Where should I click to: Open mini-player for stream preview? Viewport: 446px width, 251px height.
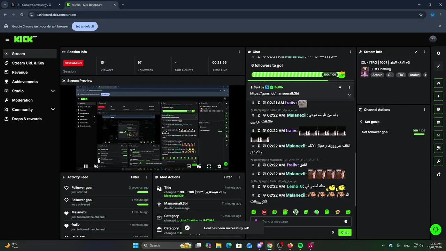coord(189,166)
